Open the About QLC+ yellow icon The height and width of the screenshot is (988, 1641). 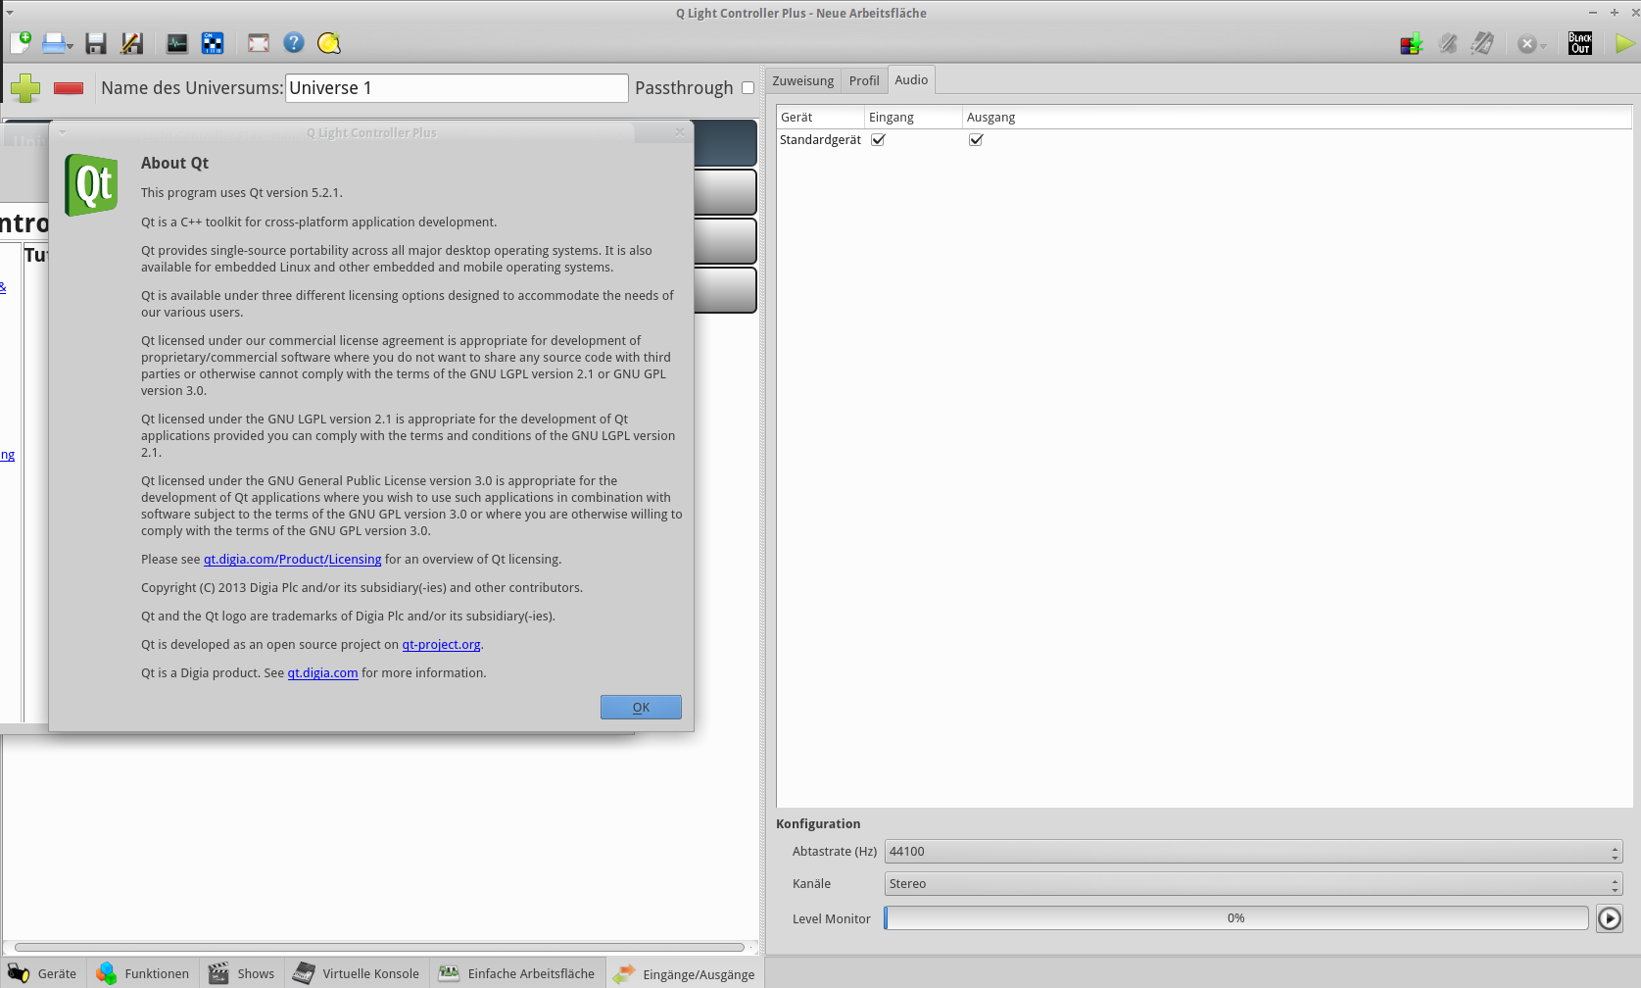tap(329, 43)
